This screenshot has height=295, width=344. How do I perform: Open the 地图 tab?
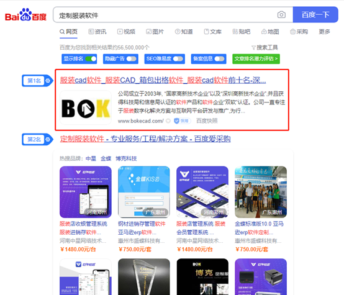pyautogui.click(x=270, y=32)
